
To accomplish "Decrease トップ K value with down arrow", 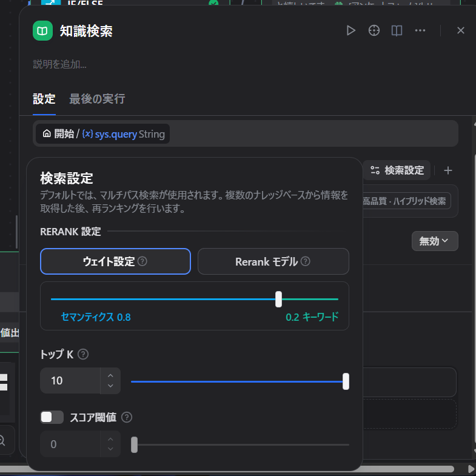I will [x=110, y=386].
